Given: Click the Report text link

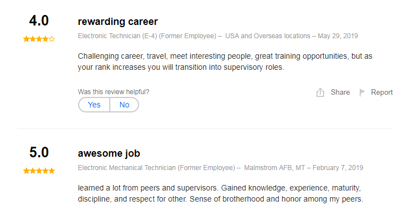Looking at the screenshot, I should [382, 92].
